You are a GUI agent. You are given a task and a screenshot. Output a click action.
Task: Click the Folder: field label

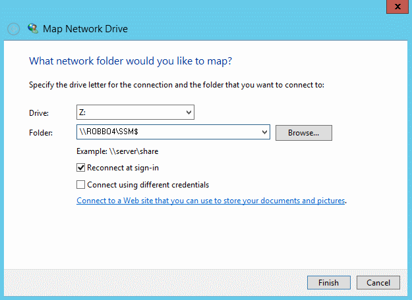tap(41, 133)
